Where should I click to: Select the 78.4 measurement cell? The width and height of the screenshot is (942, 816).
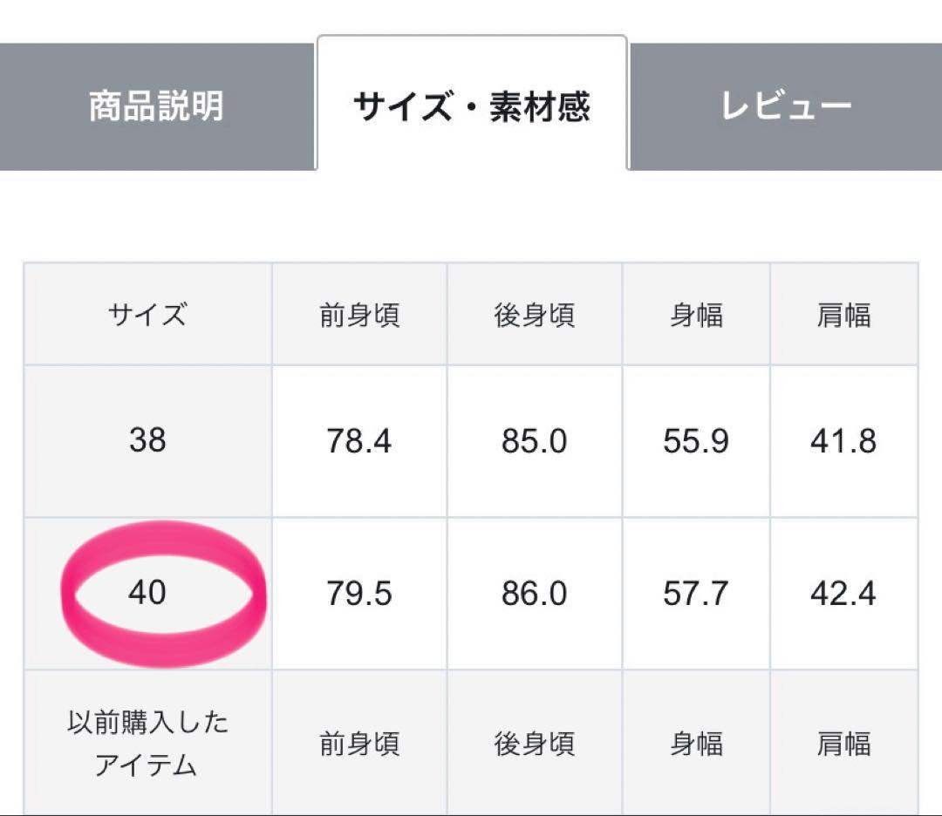tap(359, 441)
